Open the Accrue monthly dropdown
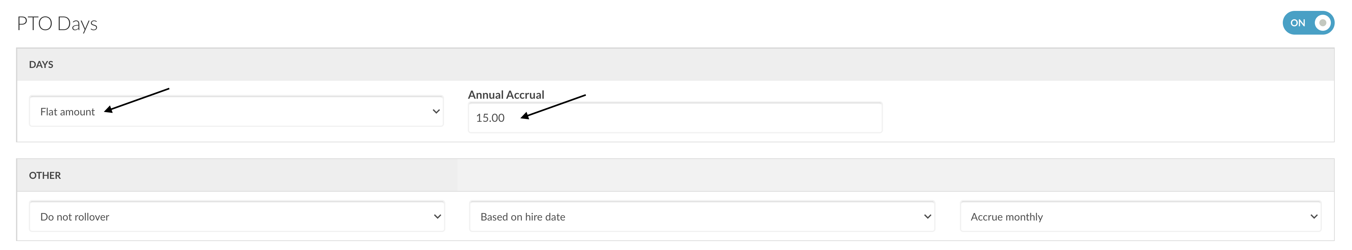 1141,216
